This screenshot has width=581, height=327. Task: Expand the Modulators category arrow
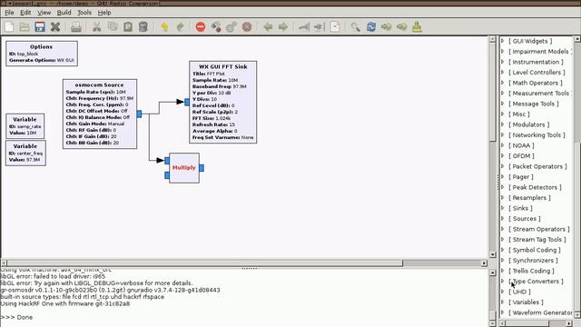(503, 124)
